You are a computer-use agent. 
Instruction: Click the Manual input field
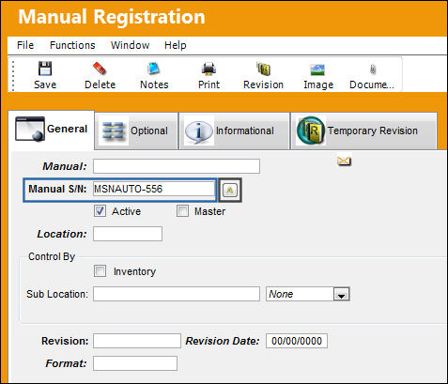tap(177, 166)
